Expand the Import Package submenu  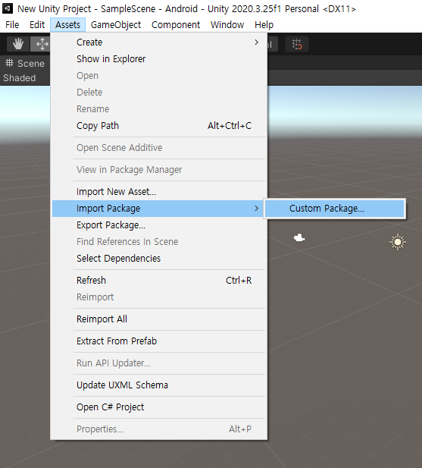point(159,209)
